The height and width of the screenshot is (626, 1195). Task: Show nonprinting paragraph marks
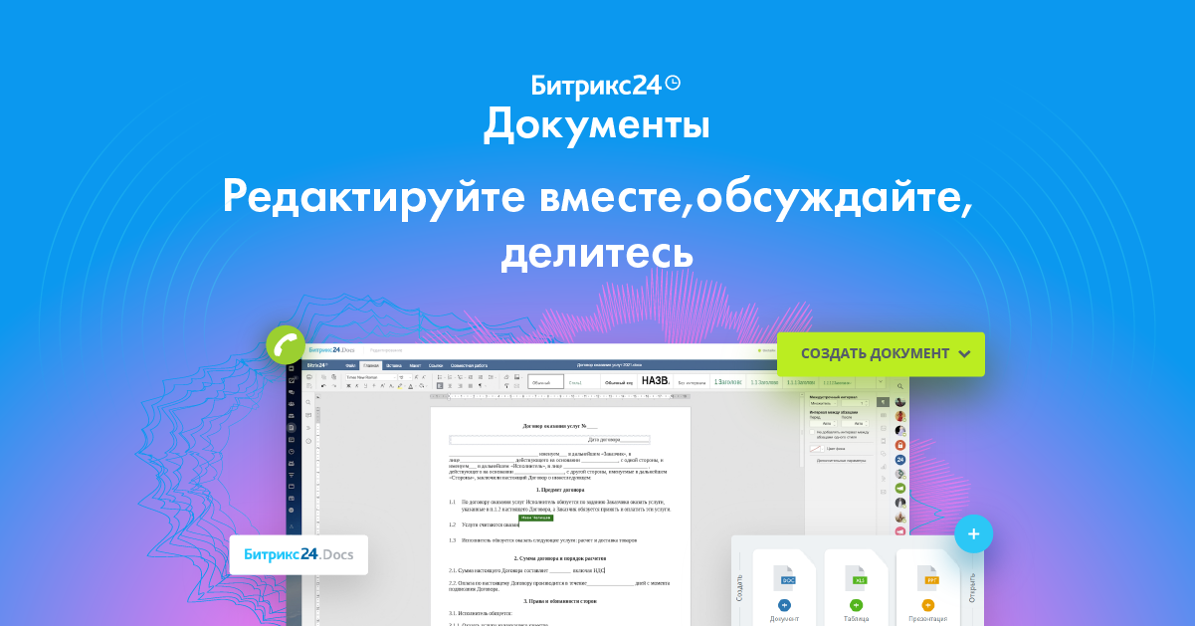tap(481, 386)
